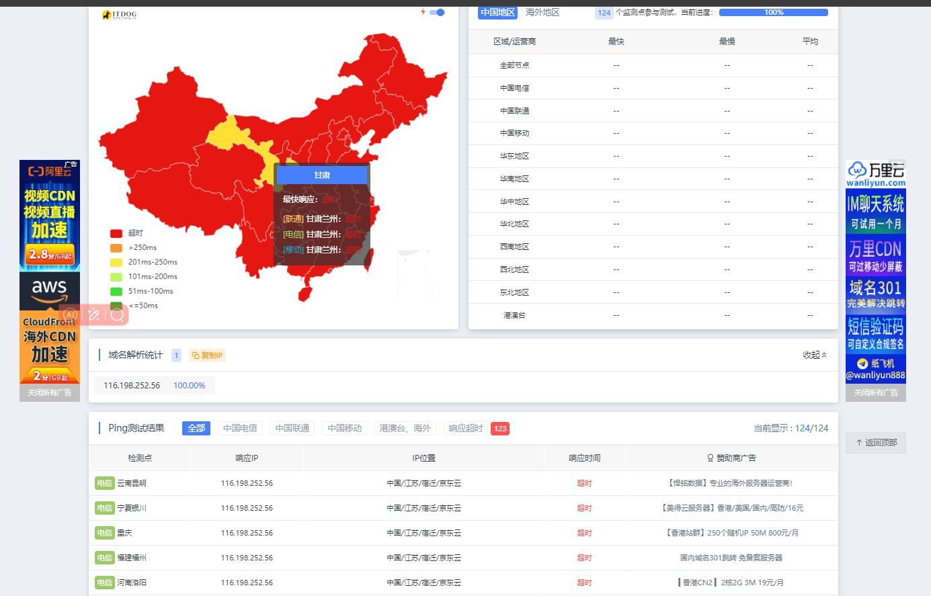Filter results by 中国电信
The width and height of the screenshot is (931, 596).
(x=240, y=428)
